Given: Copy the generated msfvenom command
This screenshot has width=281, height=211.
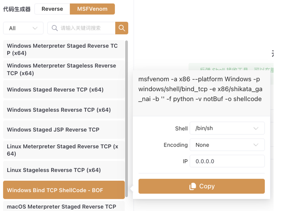Looking at the screenshot, I should (201, 186).
